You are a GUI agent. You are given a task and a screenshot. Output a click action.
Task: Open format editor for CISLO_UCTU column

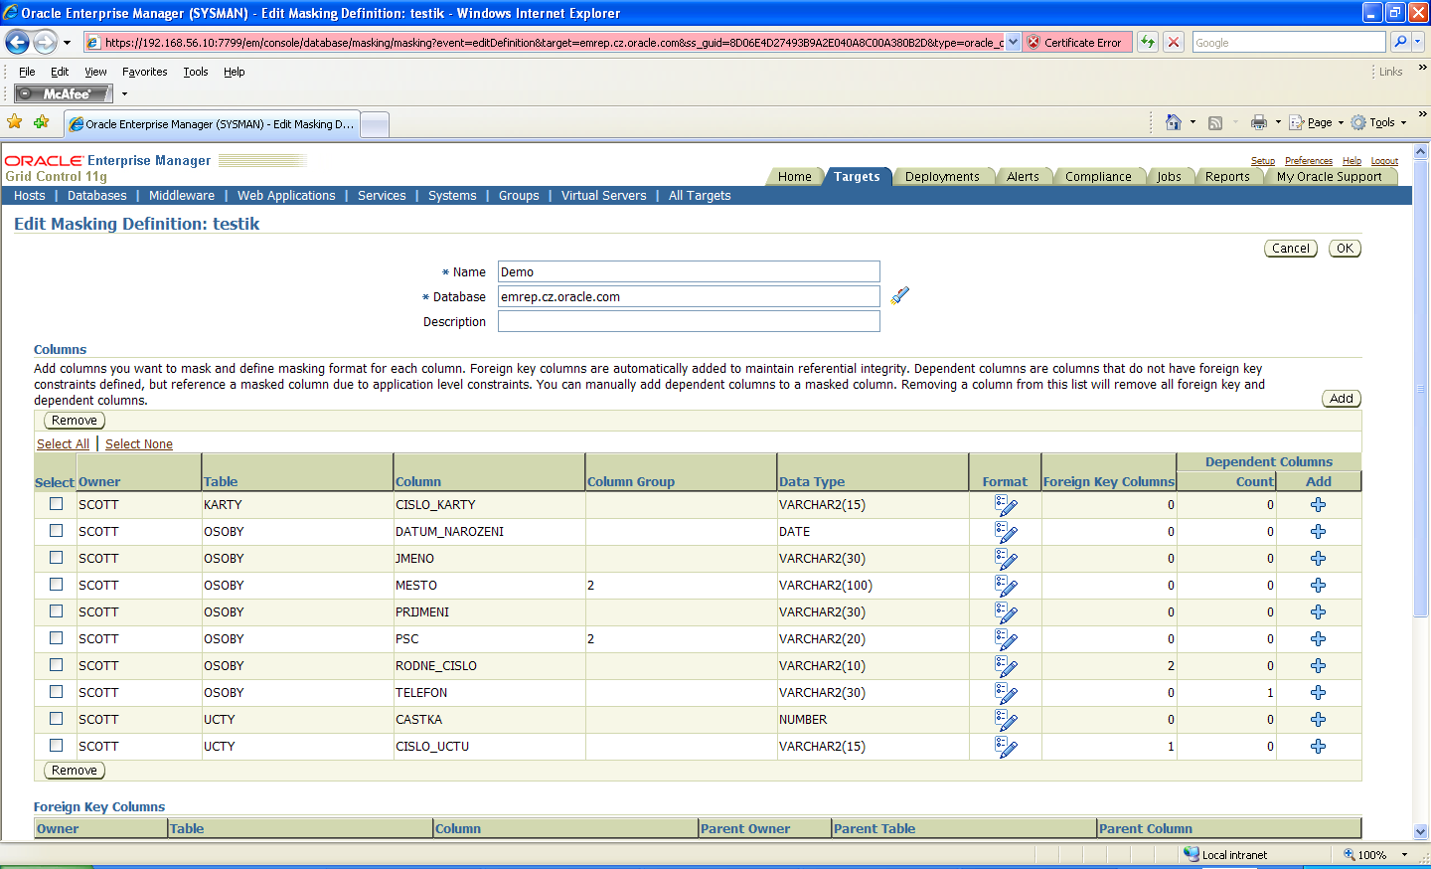(1006, 747)
